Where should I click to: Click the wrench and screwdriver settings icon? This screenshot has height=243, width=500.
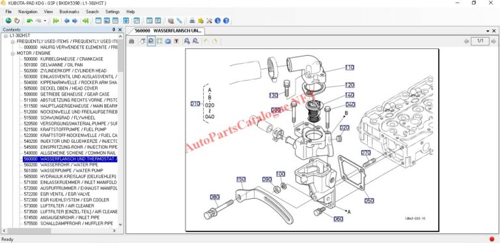point(209,21)
